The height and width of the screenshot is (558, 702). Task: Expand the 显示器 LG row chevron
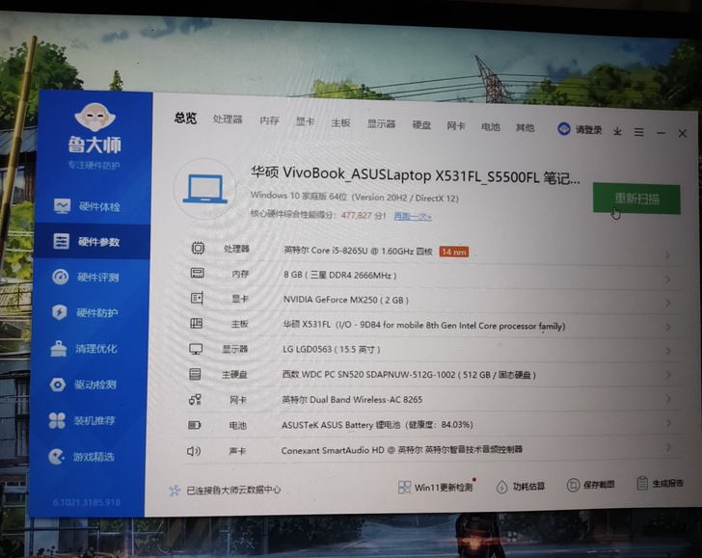[668, 351]
